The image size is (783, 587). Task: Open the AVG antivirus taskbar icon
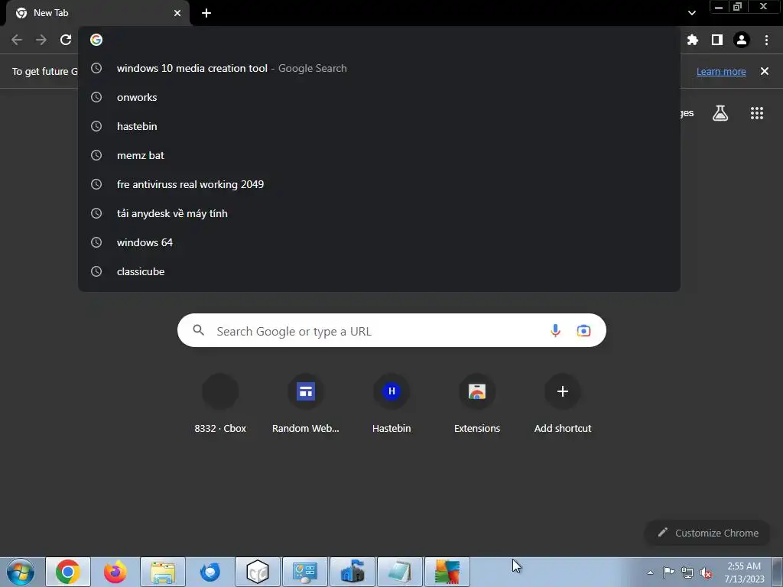tap(447, 572)
